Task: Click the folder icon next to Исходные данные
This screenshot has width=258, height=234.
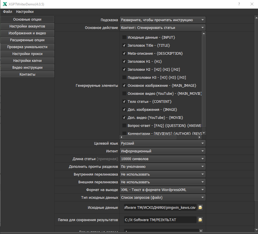Action: [200, 207]
